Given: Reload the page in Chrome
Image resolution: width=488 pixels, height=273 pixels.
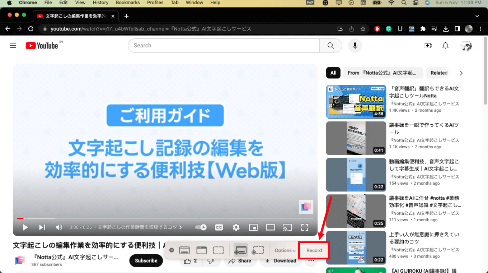Looking at the screenshot, I should coord(31,29).
